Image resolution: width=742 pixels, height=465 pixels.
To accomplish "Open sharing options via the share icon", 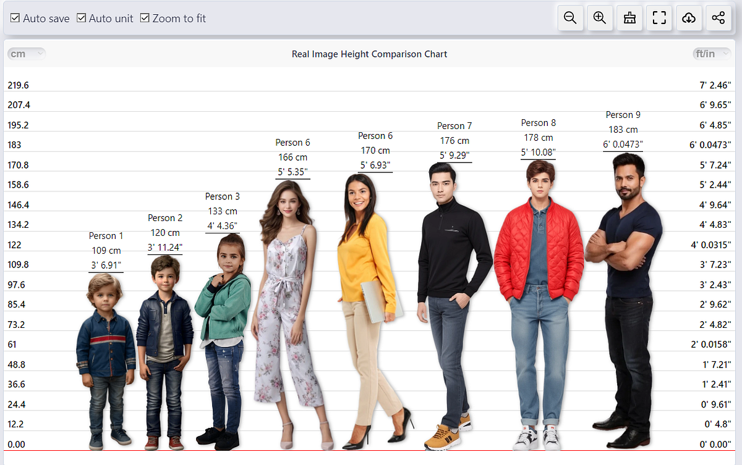I will click(718, 18).
